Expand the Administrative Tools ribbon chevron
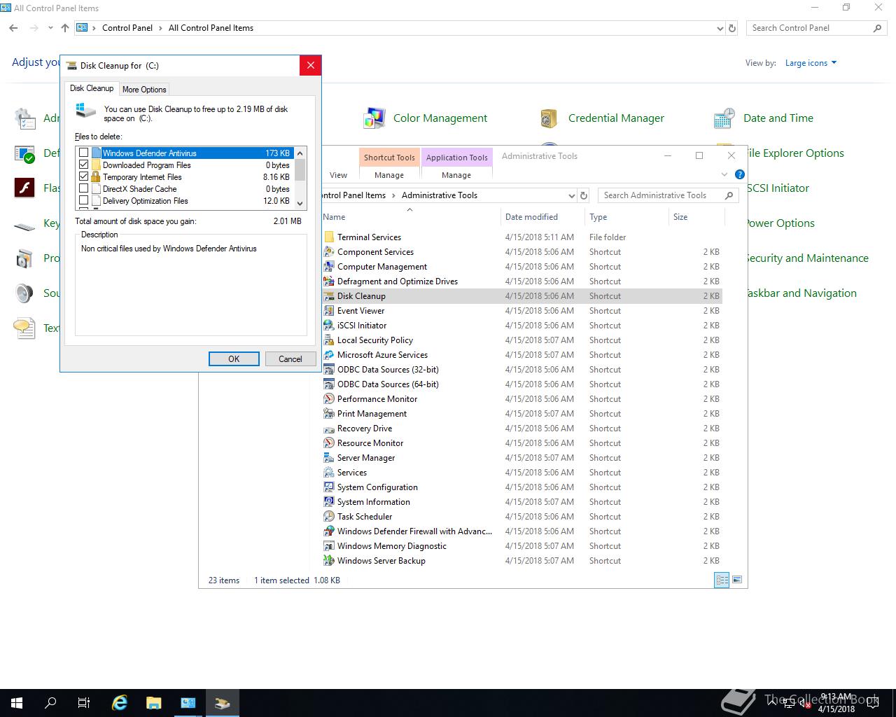The image size is (896, 717). (x=724, y=174)
